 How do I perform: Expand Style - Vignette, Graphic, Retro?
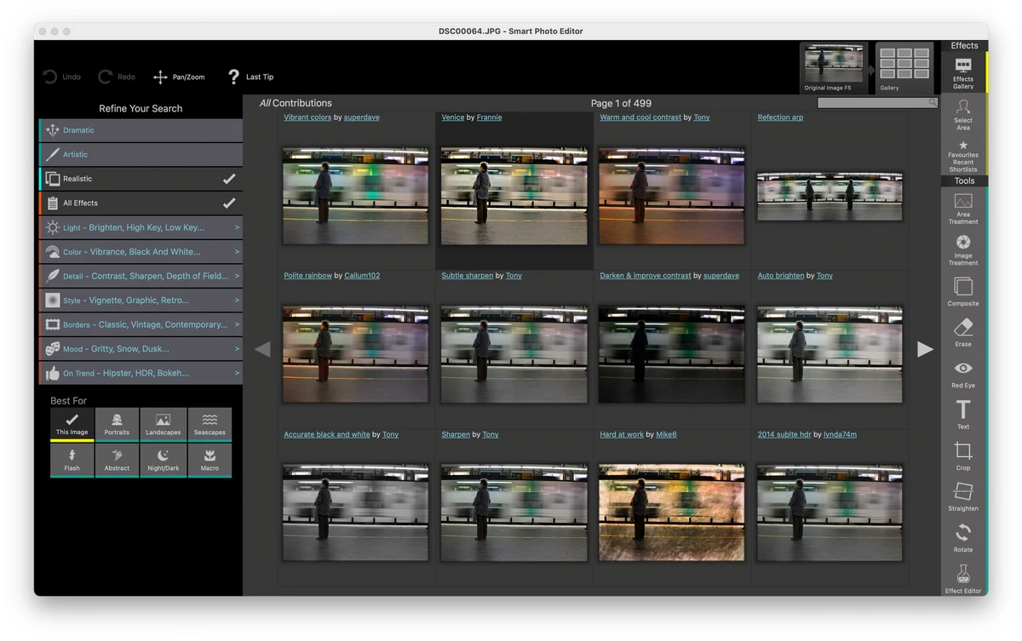coord(141,300)
